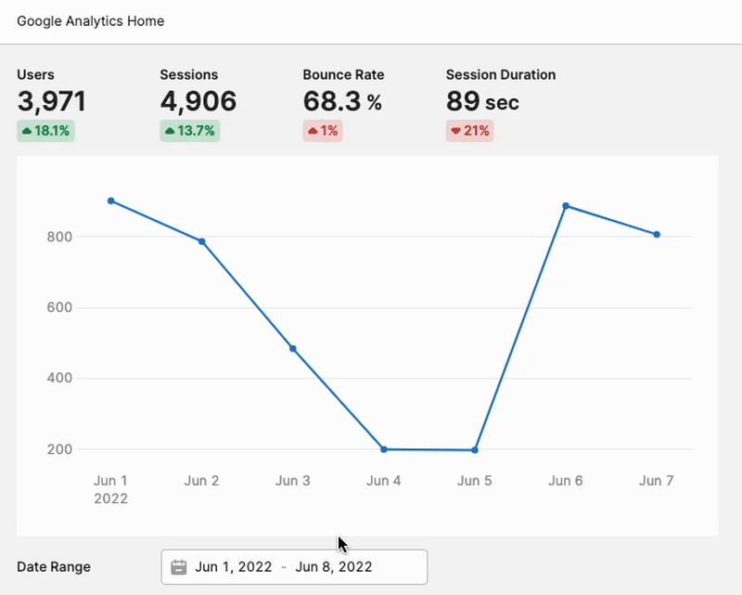Click the start date Jun 1, 2022
The image size is (742, 595).
[x=234, y=566]
